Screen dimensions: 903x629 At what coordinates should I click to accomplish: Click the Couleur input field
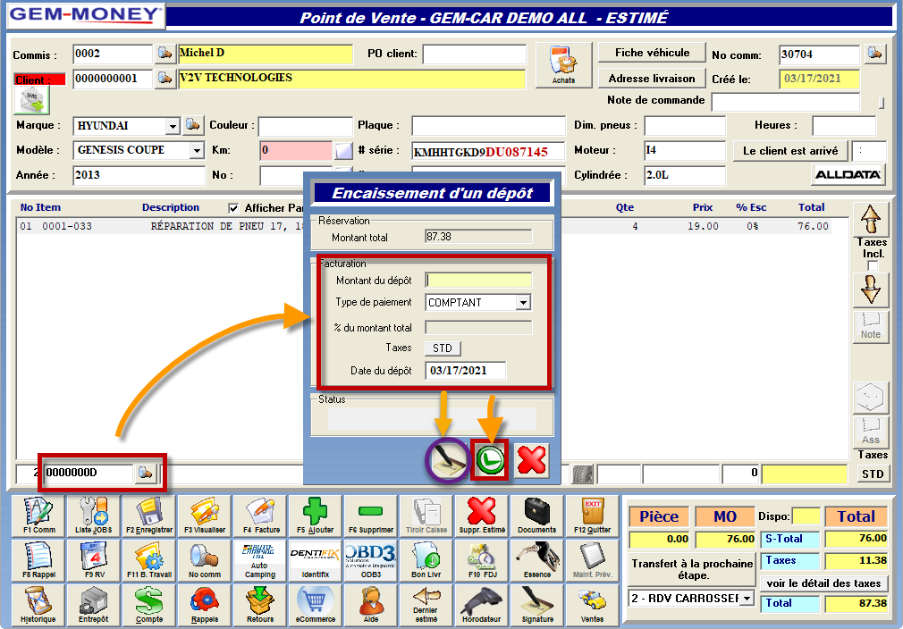point(305,126)
